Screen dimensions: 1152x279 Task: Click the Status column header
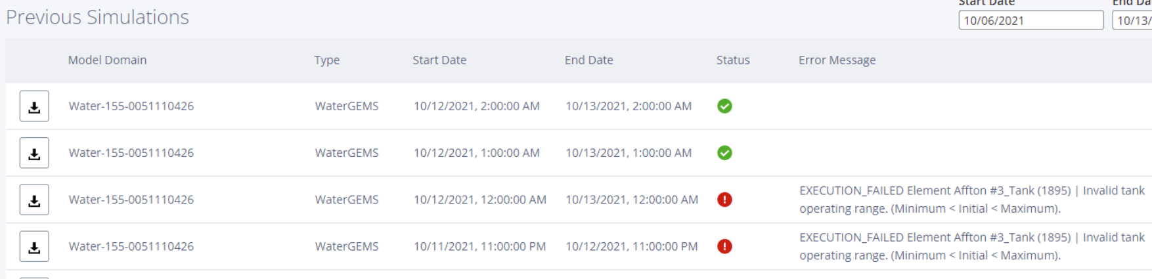pyautogui.click(x=732, y=60)
